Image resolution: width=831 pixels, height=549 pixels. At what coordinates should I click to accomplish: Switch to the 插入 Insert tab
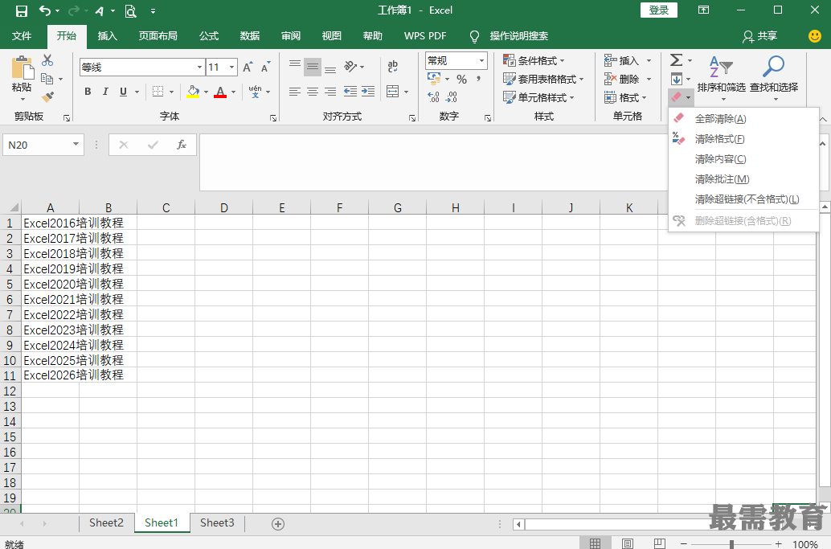point(107,36)
